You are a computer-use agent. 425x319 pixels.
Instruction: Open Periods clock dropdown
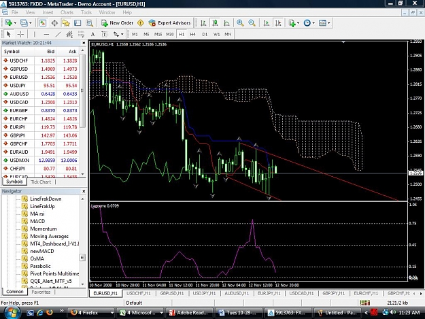[x=307, y=23]
